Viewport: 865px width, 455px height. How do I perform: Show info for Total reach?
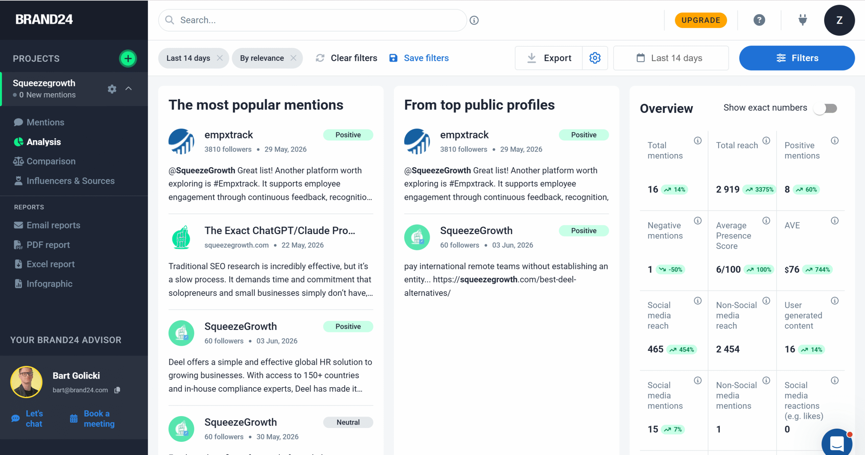click(766, 141)
